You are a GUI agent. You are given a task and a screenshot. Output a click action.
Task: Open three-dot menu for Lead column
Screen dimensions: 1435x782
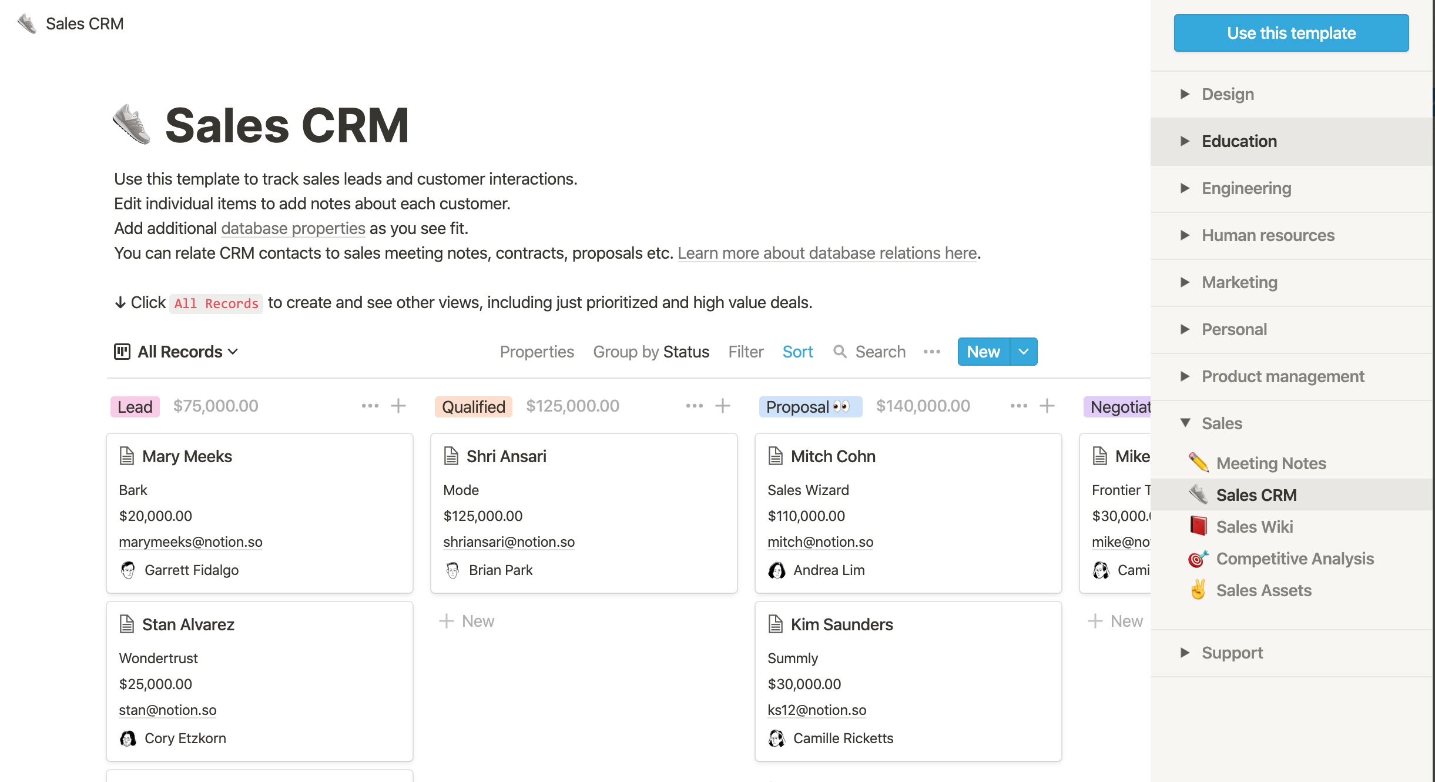(370, 406)
